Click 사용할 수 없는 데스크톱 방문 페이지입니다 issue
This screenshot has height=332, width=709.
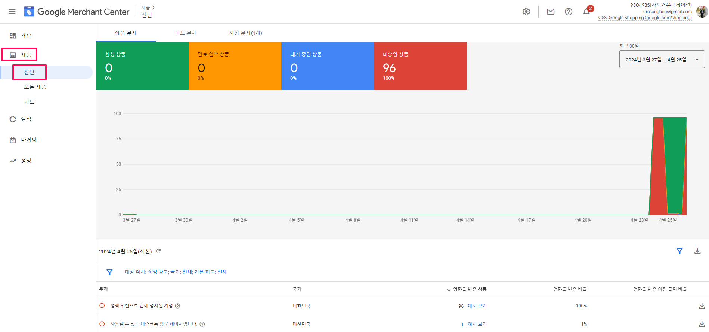click(x=154, y=324)
